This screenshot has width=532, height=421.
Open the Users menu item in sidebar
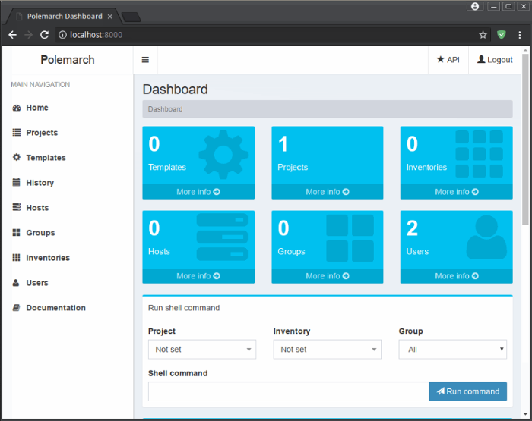click(36, 283)
